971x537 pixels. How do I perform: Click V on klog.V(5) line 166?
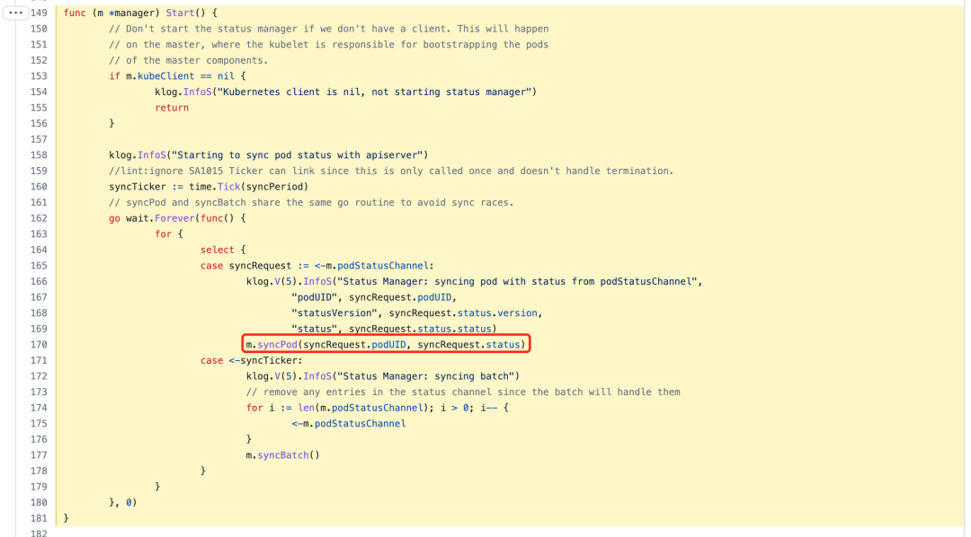(x=278, y=281)
